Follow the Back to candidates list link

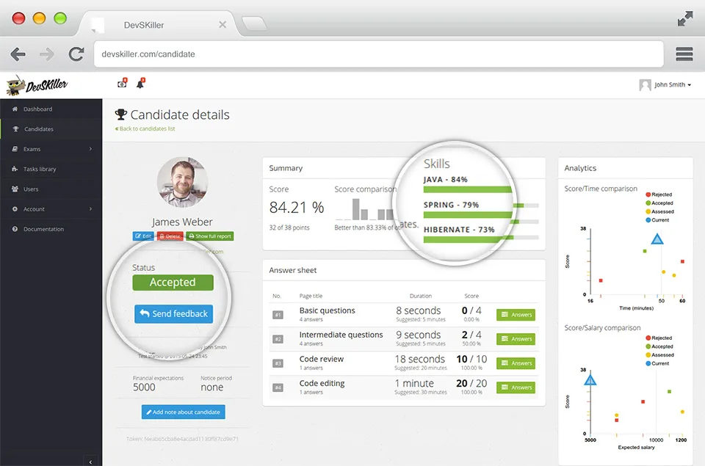[145, 128]
